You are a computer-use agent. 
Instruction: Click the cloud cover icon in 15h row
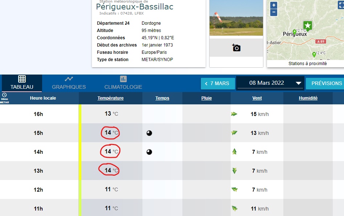[149, 133]
